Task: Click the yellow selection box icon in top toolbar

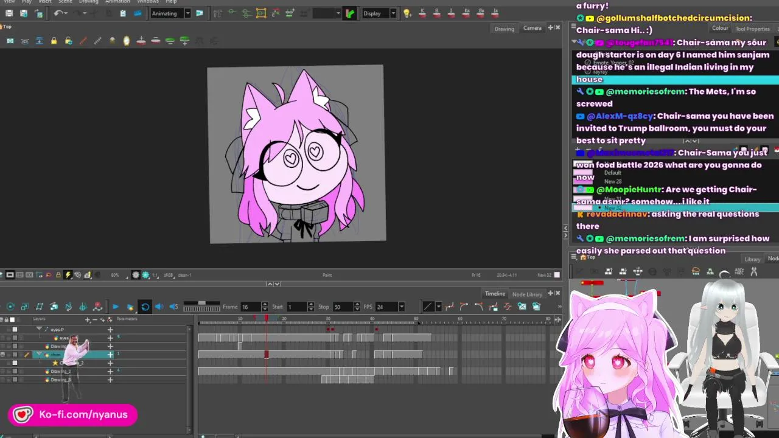Action: [x=261, y=13]
